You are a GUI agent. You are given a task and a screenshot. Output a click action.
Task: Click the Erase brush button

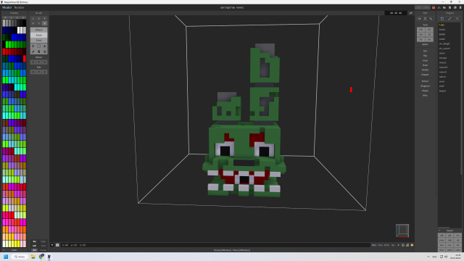tap(38, 35)
